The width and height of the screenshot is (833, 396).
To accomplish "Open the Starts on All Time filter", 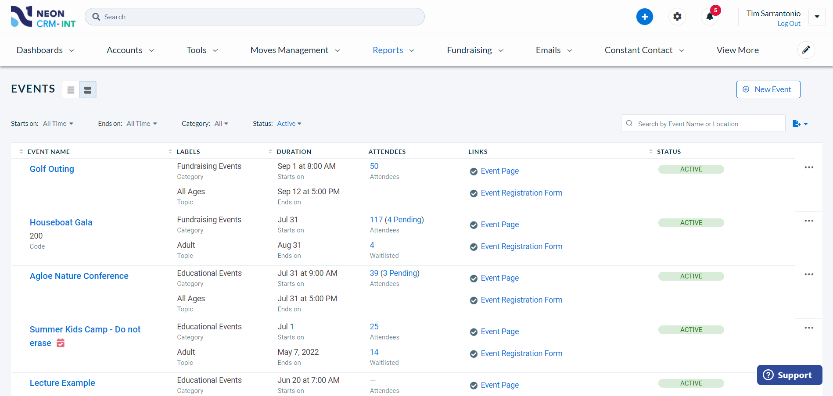I will (58, 123).
